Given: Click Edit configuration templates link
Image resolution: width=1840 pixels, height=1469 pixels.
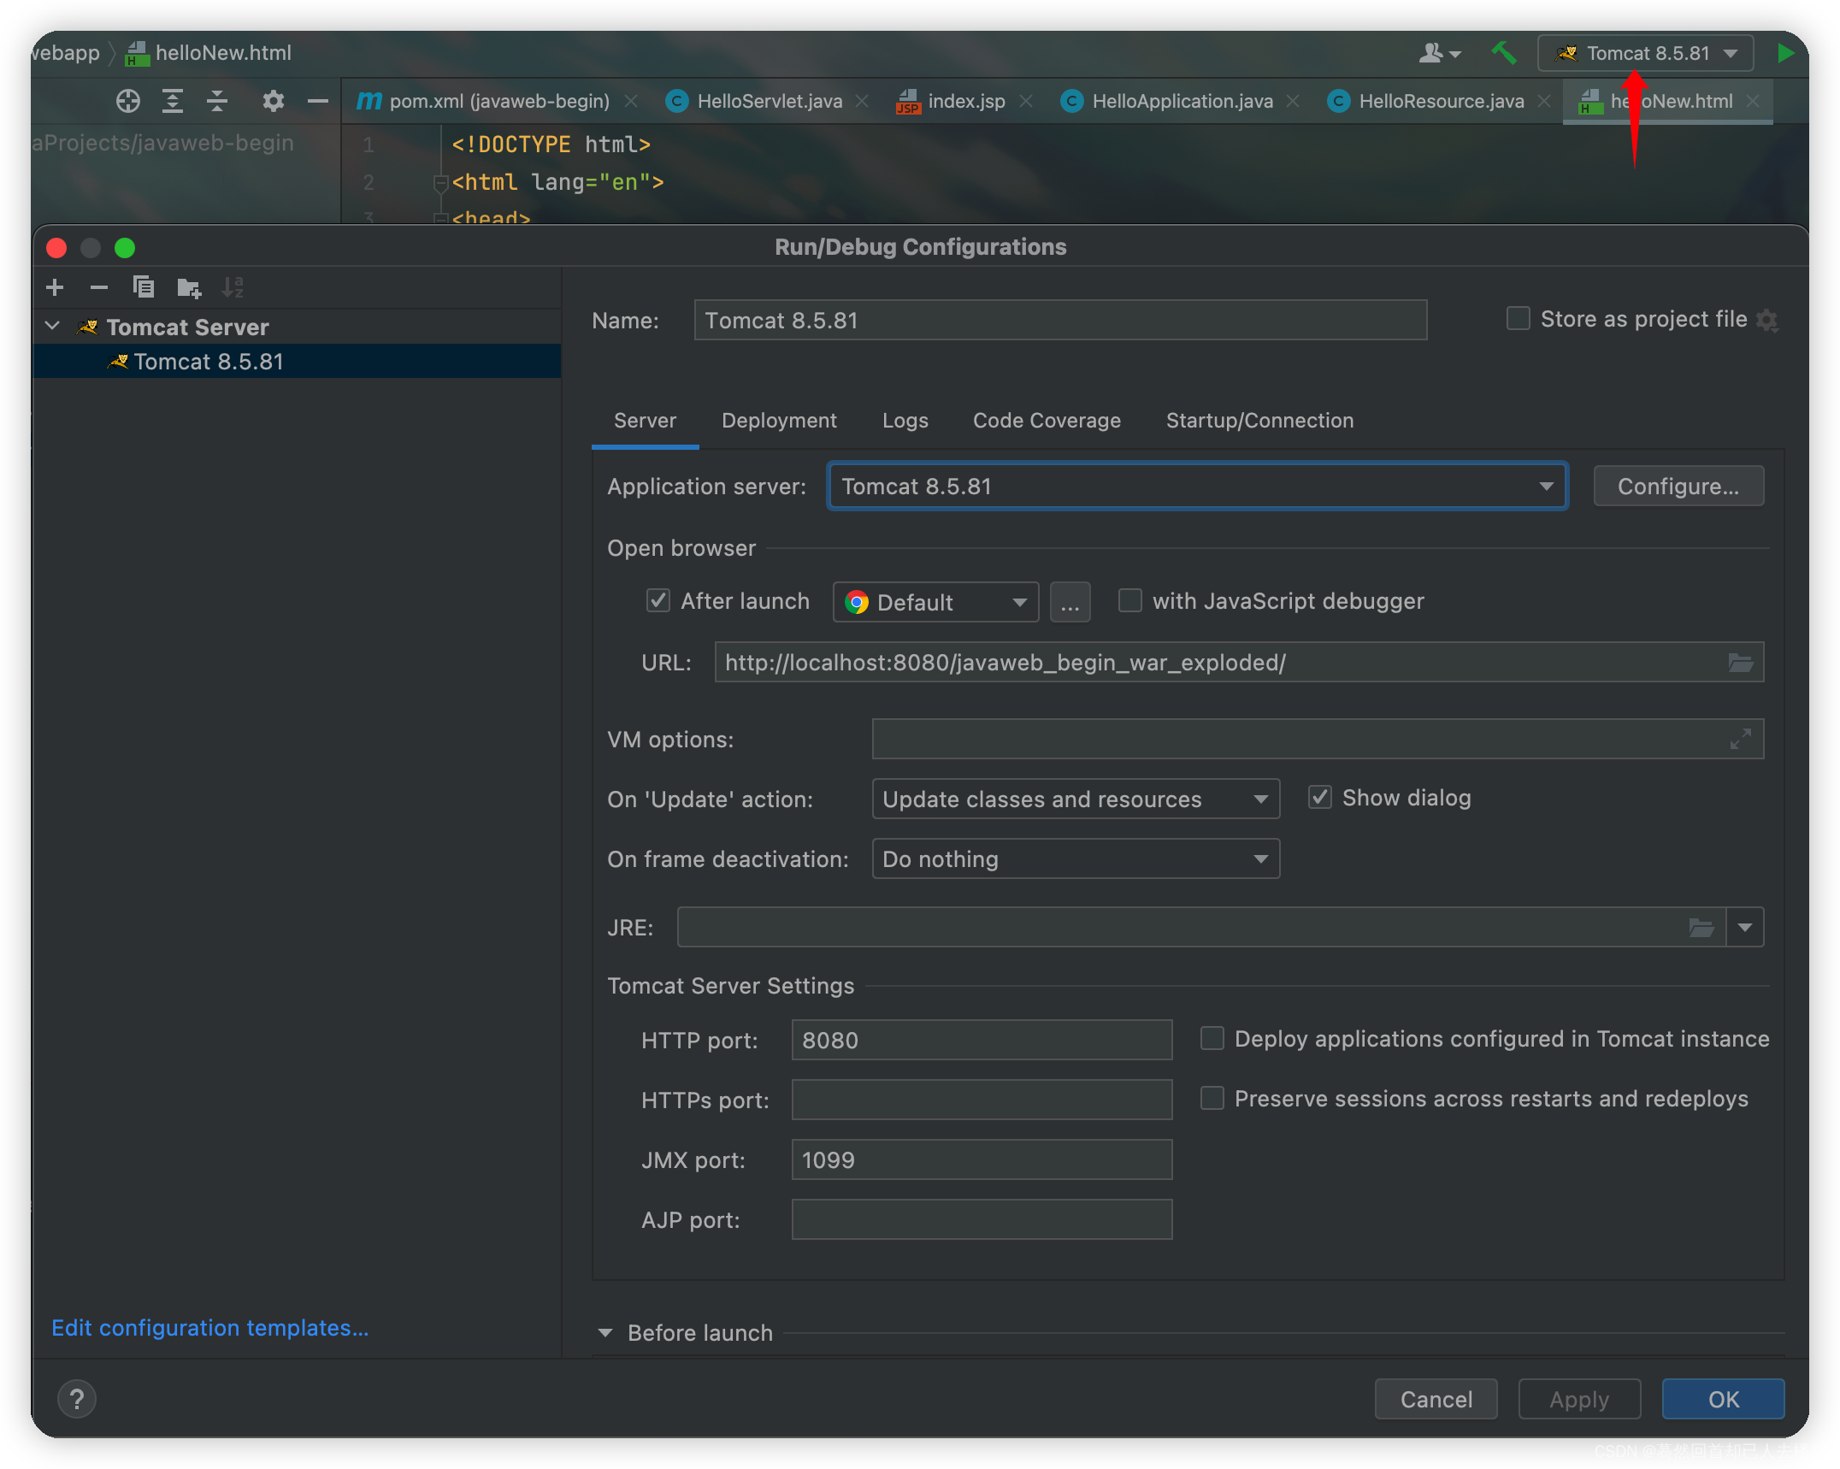Looking at the screenshot, I should click(209, 1328).
